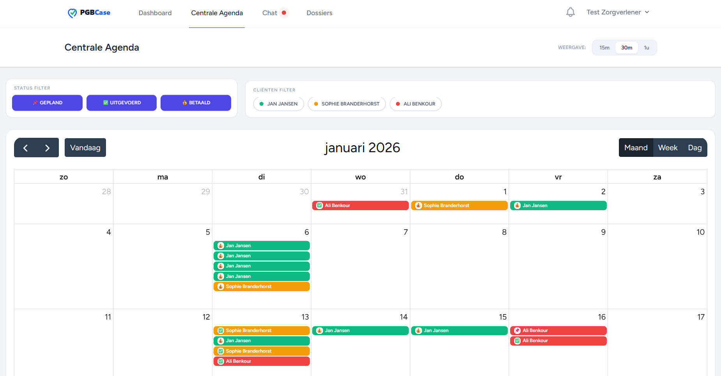Disable the ALI BENKOUR client filter
The height and width of the screenshot is (376, 721).
(x=415, y=104)
